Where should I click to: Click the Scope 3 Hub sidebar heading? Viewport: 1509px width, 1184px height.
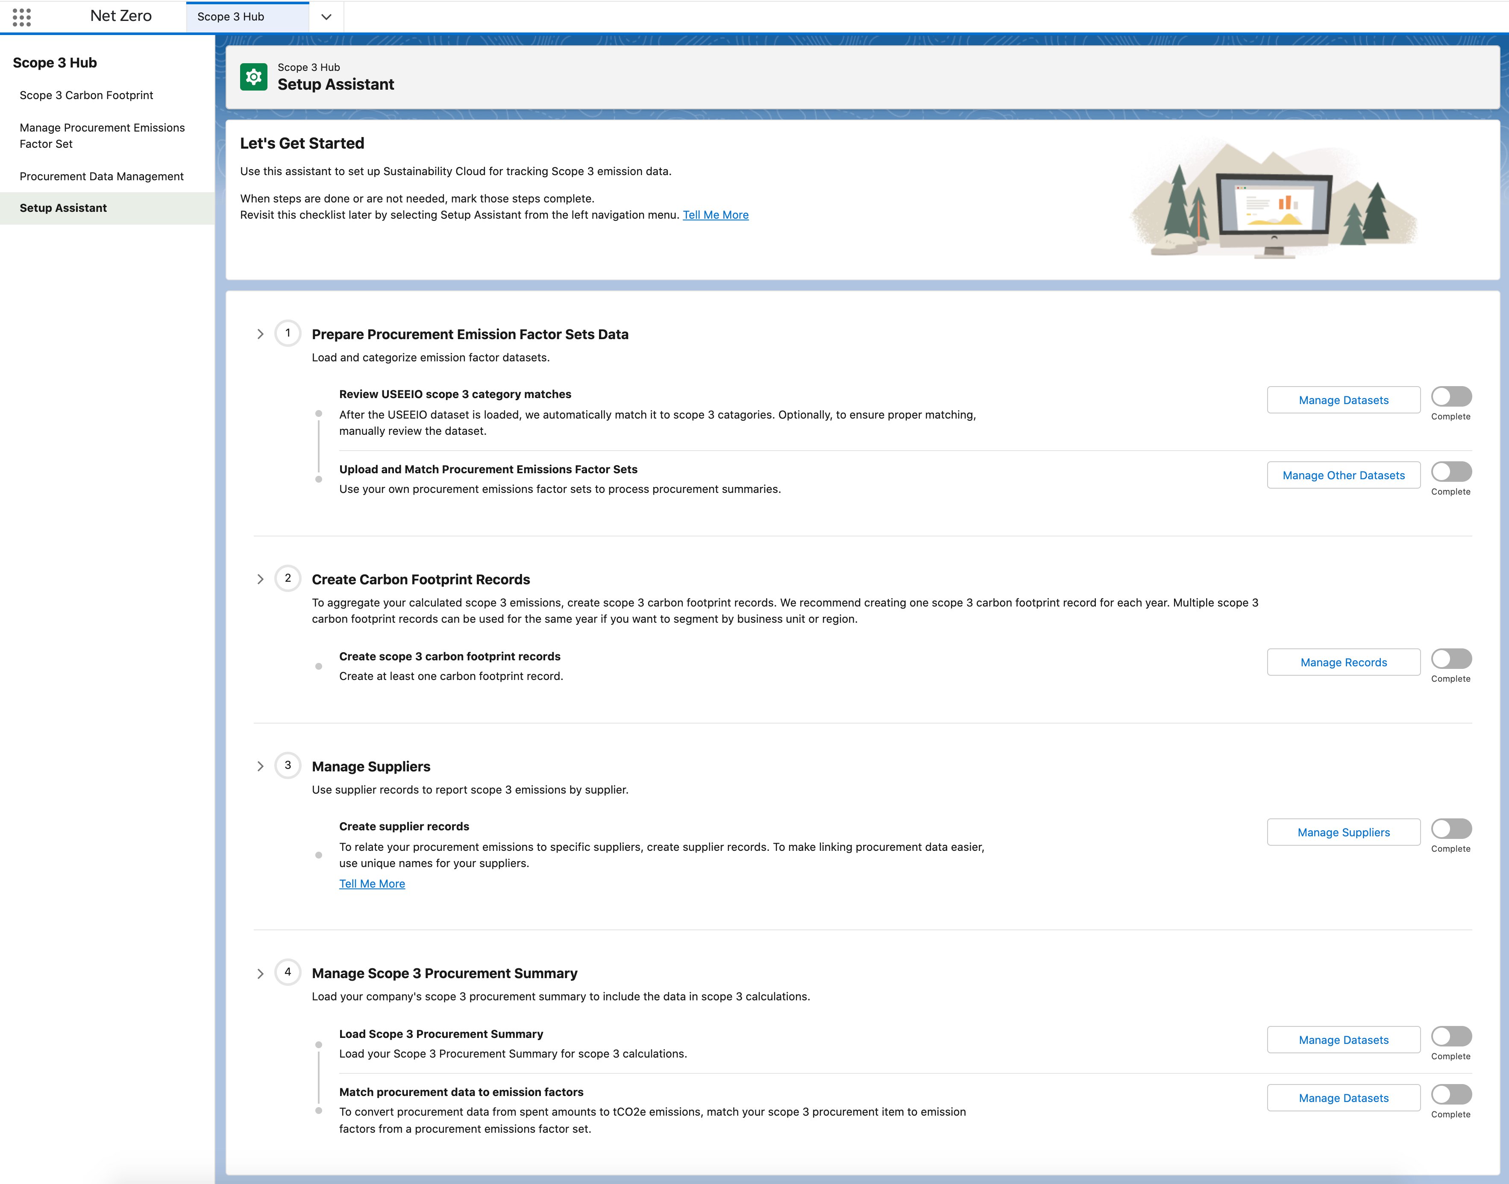point(55,62)
